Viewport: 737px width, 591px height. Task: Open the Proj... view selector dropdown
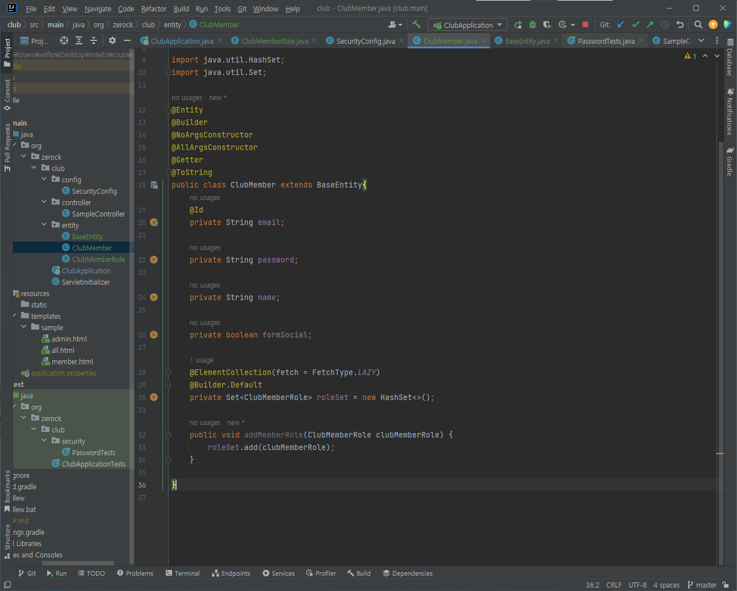click(x=34, y=40)
